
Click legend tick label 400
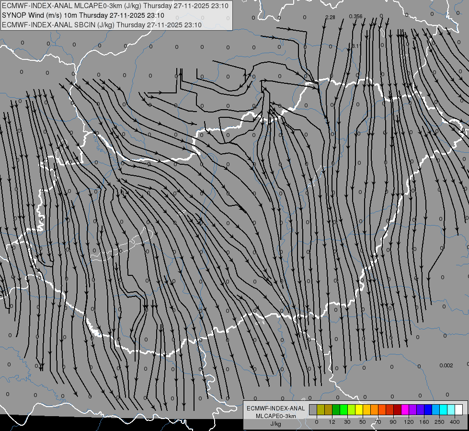pos(455,422)
